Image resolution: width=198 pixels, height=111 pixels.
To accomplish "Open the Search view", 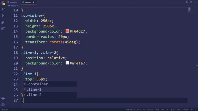I will click(x=3, y=9).
